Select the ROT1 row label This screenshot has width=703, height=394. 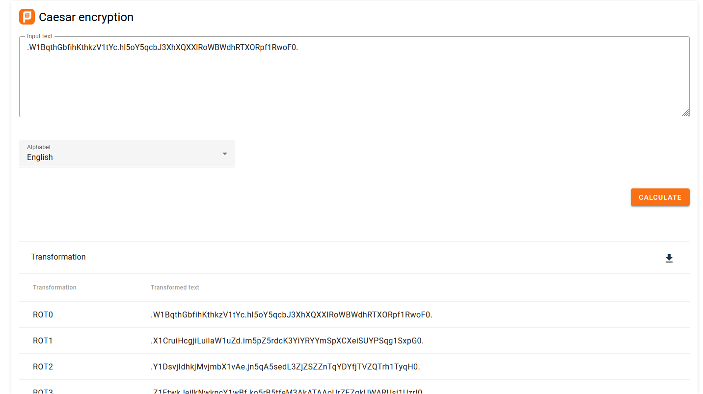[x=43, y=341]
